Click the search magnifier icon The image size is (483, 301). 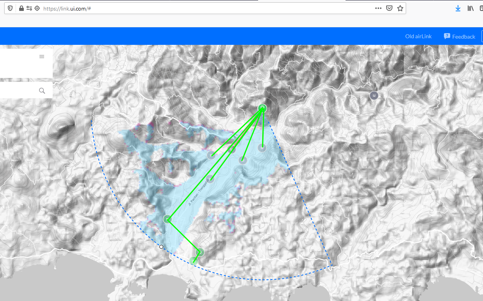click(x=42, y=91)
